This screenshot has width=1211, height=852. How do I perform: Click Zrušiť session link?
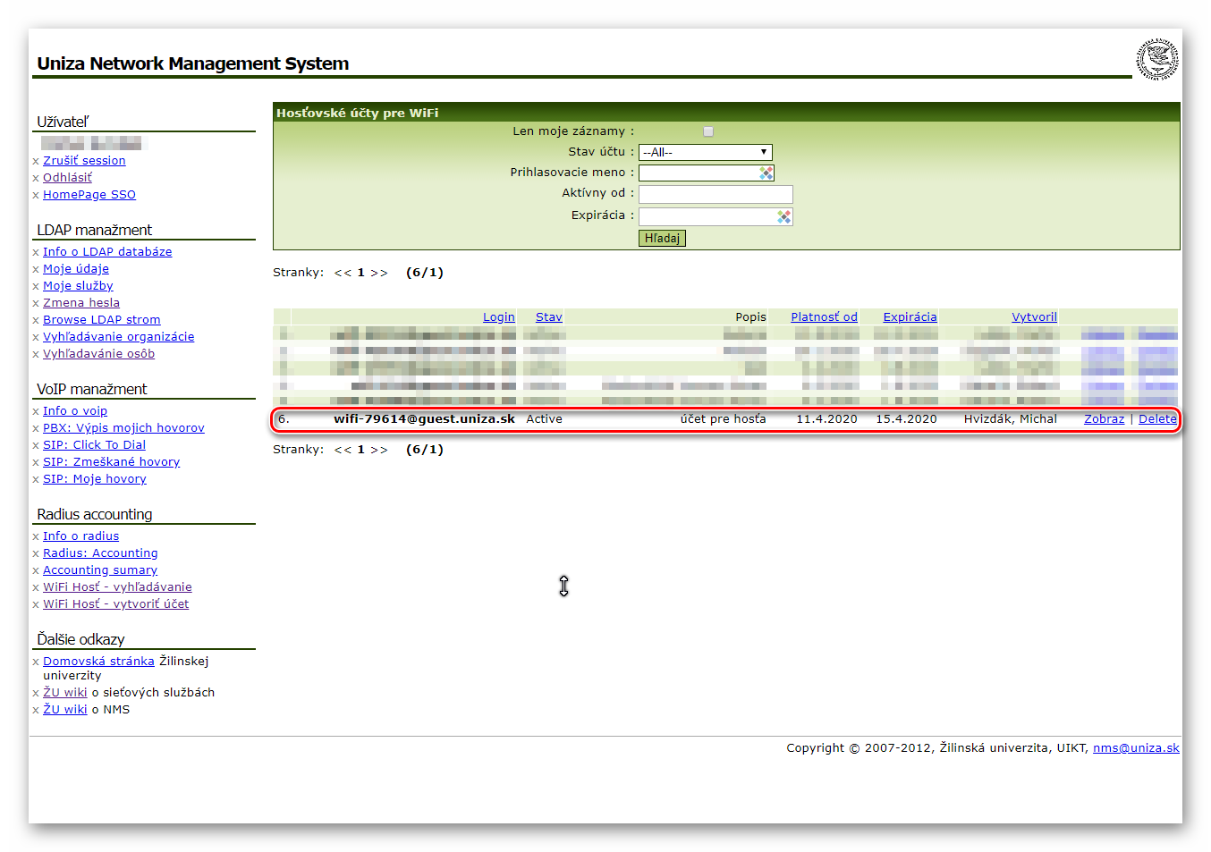pyautogui.click(x=84, y=161)
